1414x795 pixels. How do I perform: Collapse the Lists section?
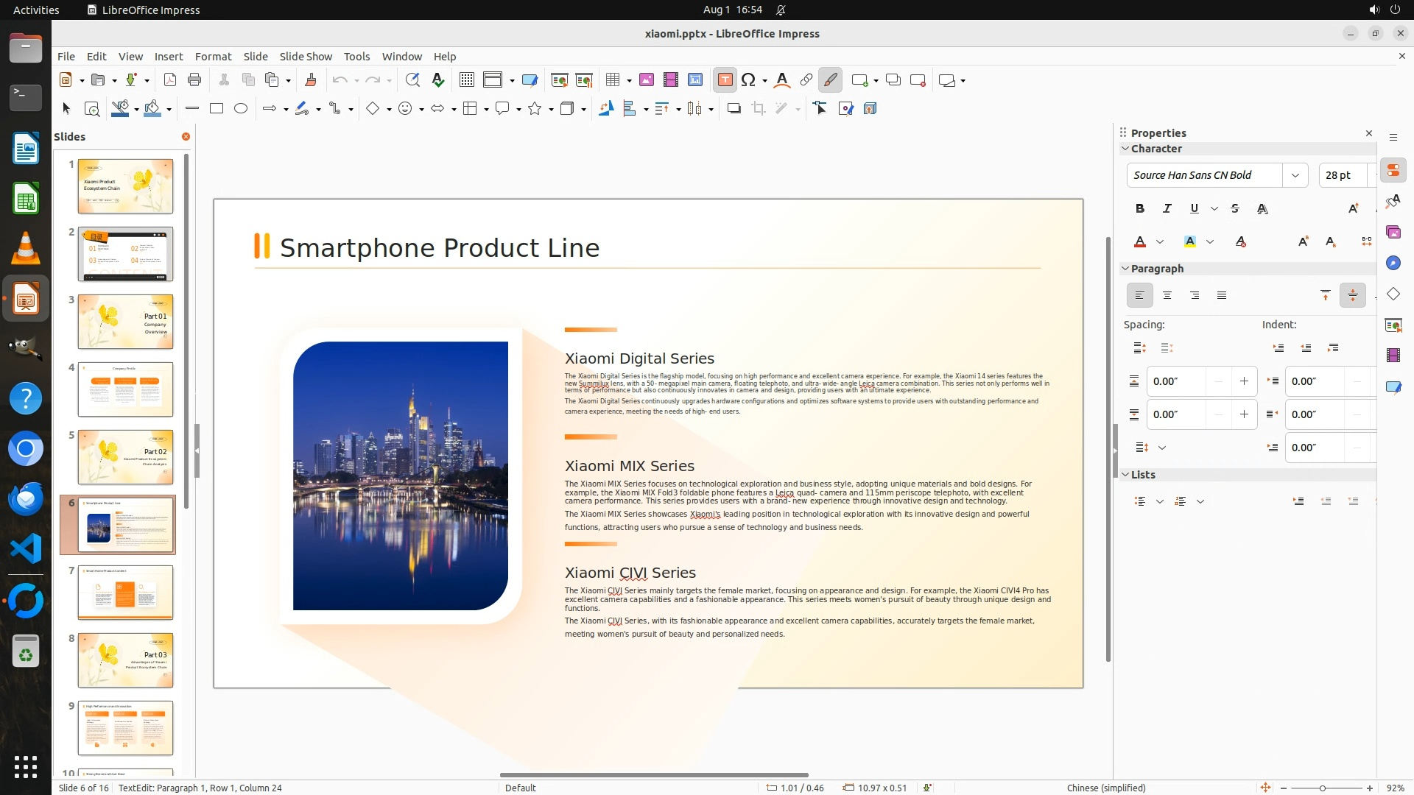tap(1125, 475)
